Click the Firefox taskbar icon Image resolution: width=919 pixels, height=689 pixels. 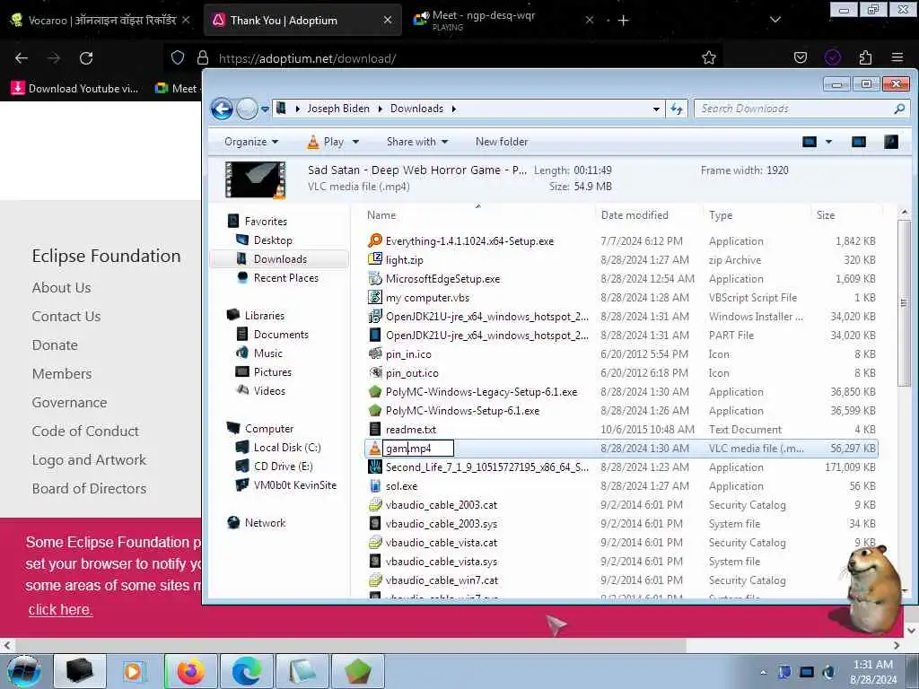coord(191,671)
